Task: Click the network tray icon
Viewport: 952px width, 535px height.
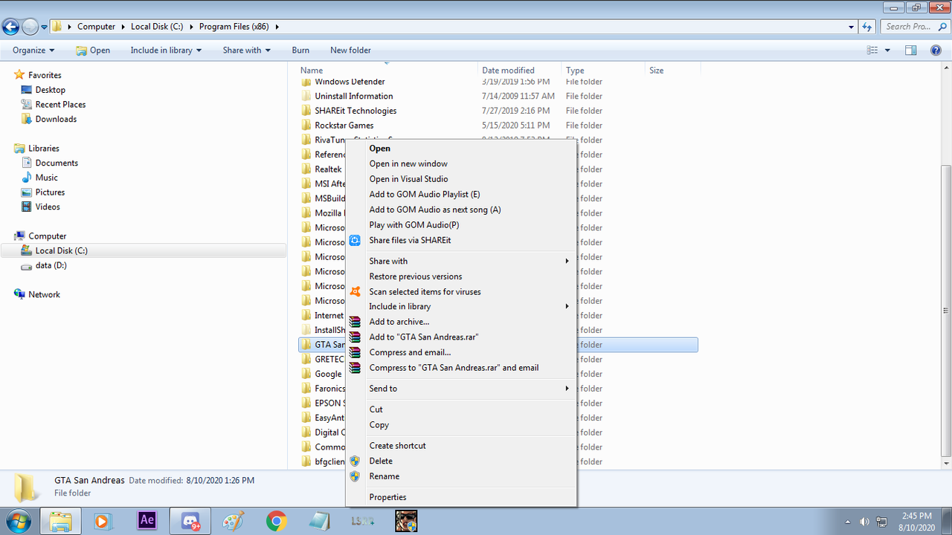Action: pos(882,522)
